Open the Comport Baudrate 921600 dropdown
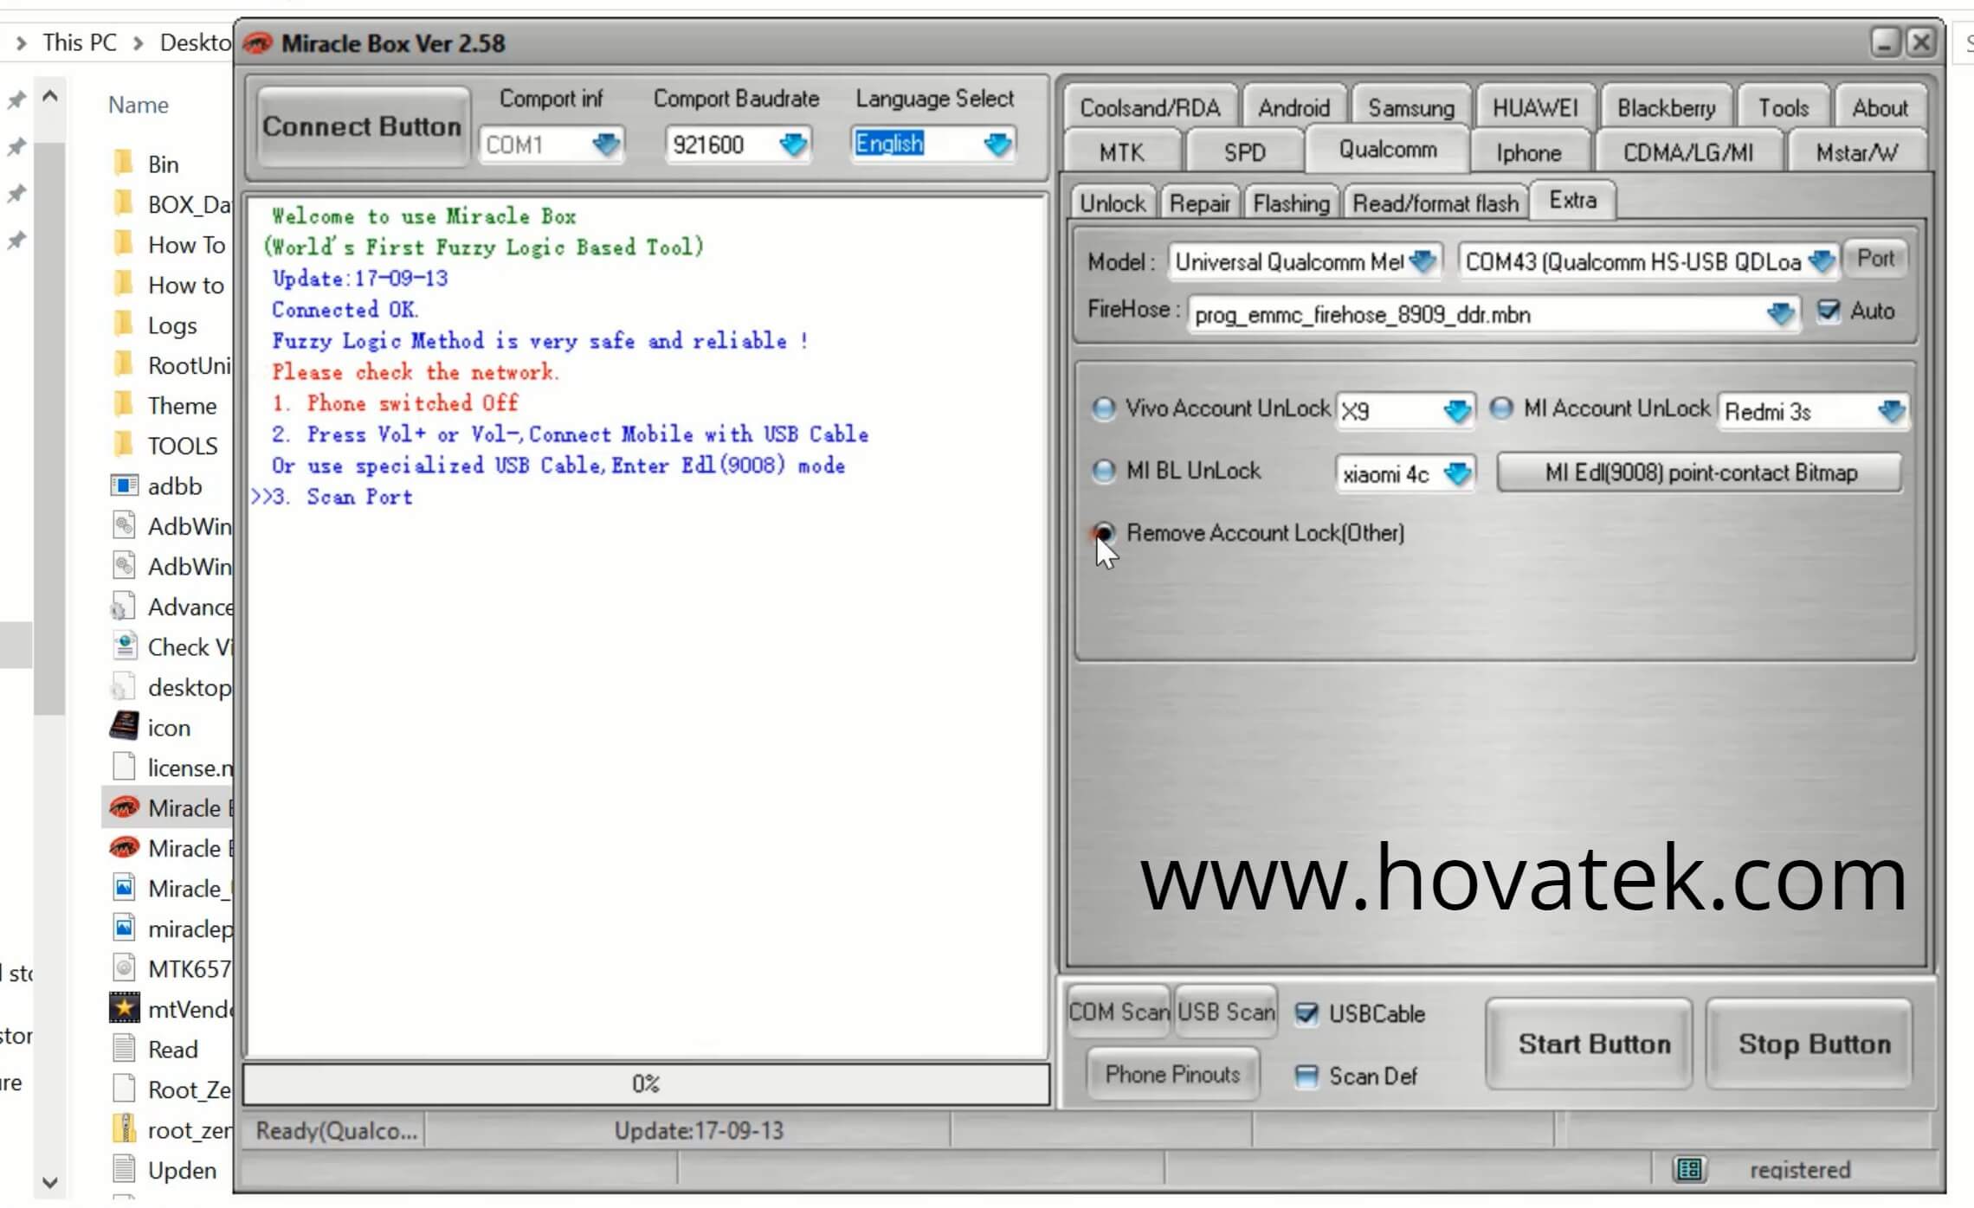 (793, 144)
